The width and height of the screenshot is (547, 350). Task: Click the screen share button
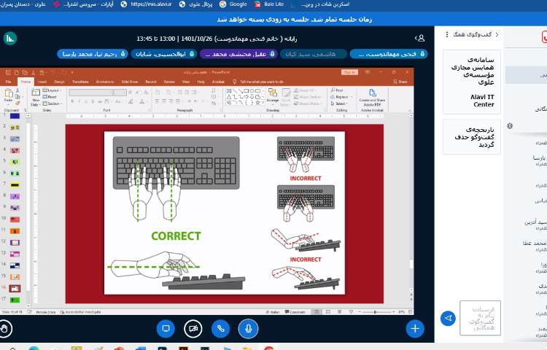pos(166,329)
